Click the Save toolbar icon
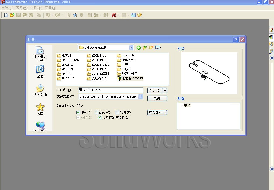Viewport: 274px width, 190px height. pos(19,15)
